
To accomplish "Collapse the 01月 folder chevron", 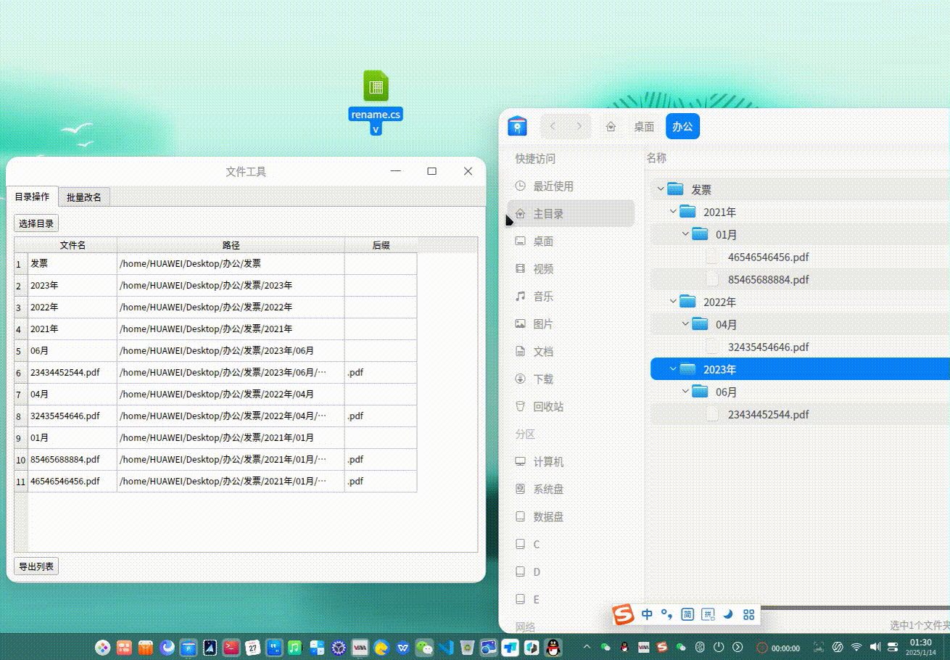I will pyautogui.click(x=685, y=234).
